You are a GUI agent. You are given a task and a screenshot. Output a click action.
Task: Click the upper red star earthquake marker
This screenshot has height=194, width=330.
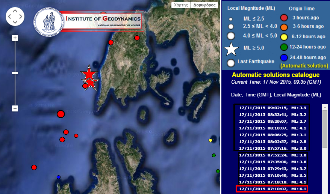point(89,73)
